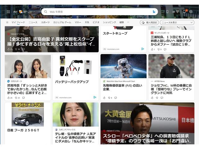
Task: Open the 健康 tab
Action: click(122, 22)
